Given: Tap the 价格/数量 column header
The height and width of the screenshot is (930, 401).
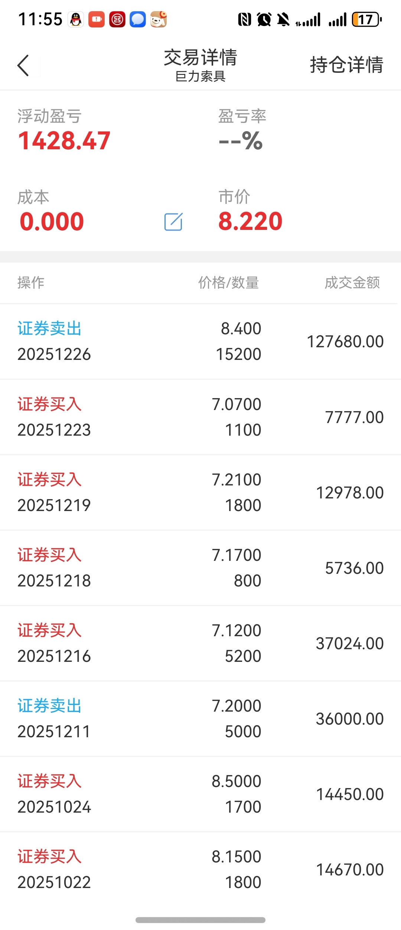Looking at the screenshot, I should pyautogui.click(x=228, y=283).
